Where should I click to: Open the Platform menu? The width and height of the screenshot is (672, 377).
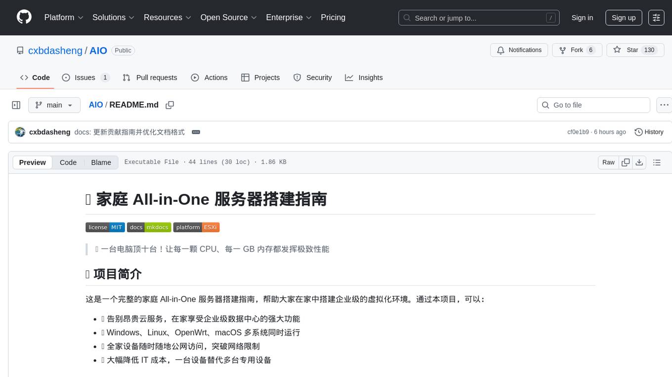pyautogui.click(x=64, y=17)
